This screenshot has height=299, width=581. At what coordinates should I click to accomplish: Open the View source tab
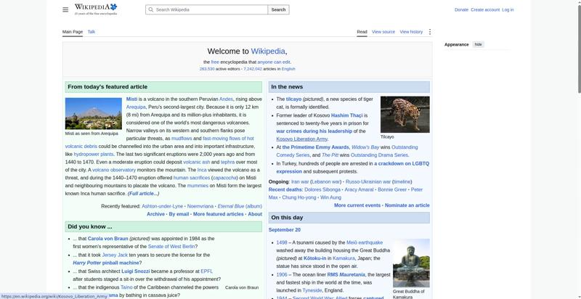(383, 32)
